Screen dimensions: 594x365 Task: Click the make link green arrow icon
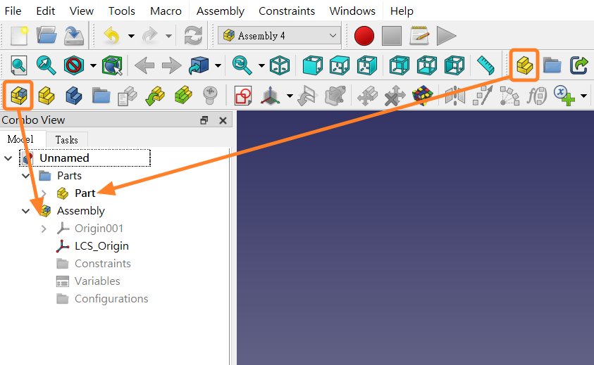tap(579, 65)
